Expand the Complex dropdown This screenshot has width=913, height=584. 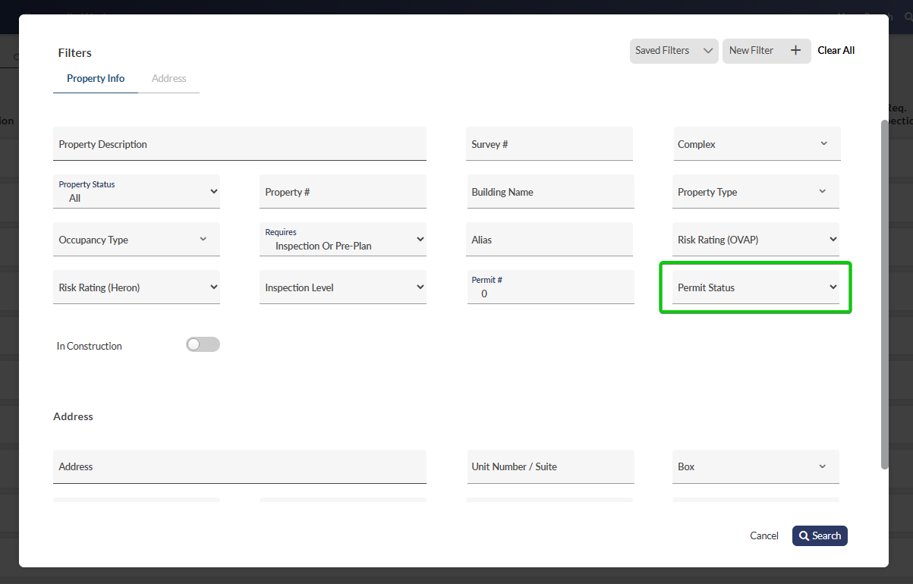tap(756, 144)
